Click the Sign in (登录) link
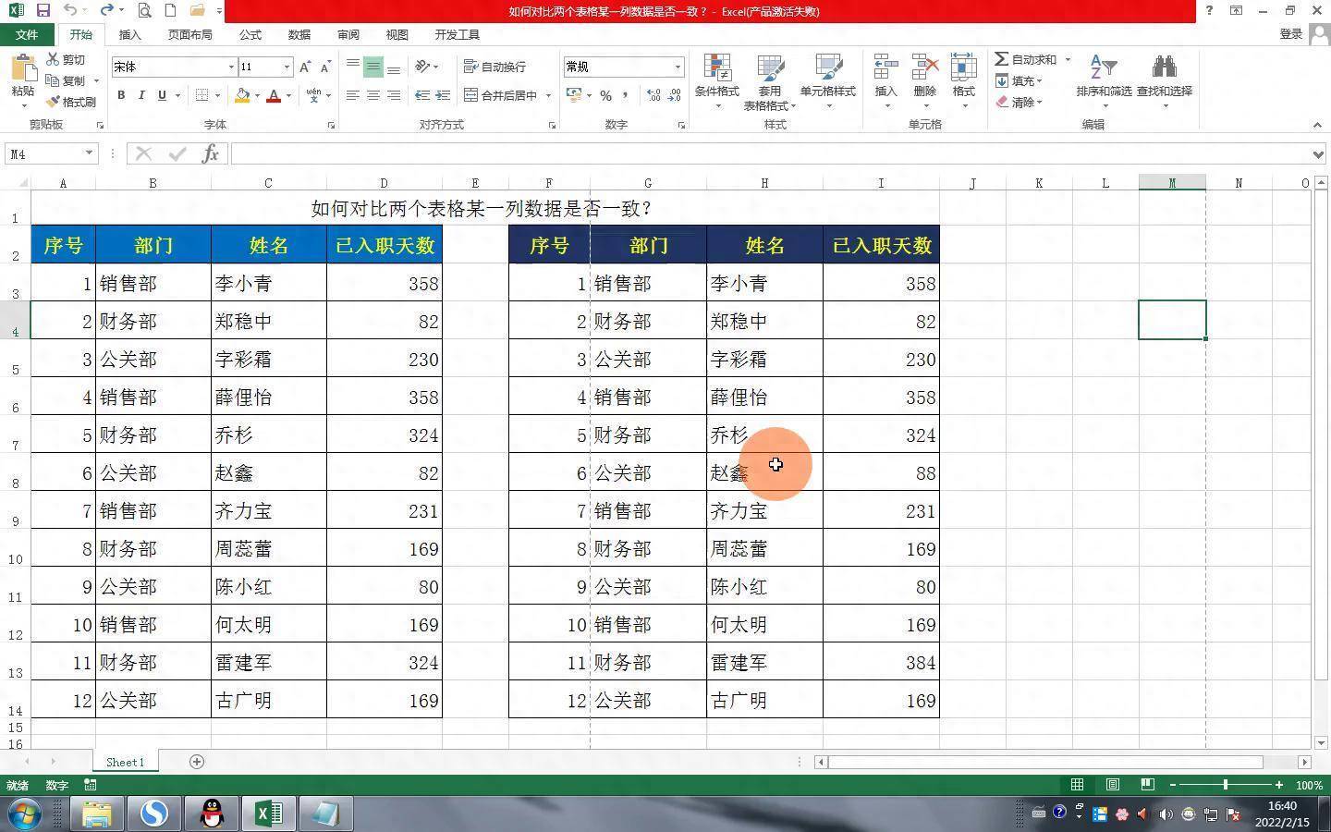Viewport: 1331px width, 832px height. click(1290, 34)
